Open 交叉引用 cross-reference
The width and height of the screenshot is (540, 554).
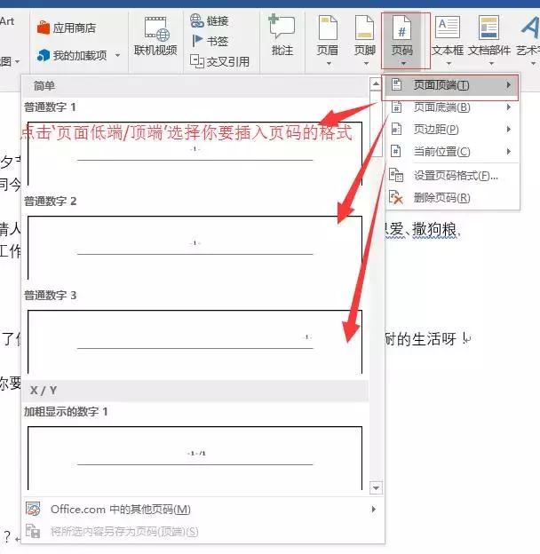click(219, 61)
